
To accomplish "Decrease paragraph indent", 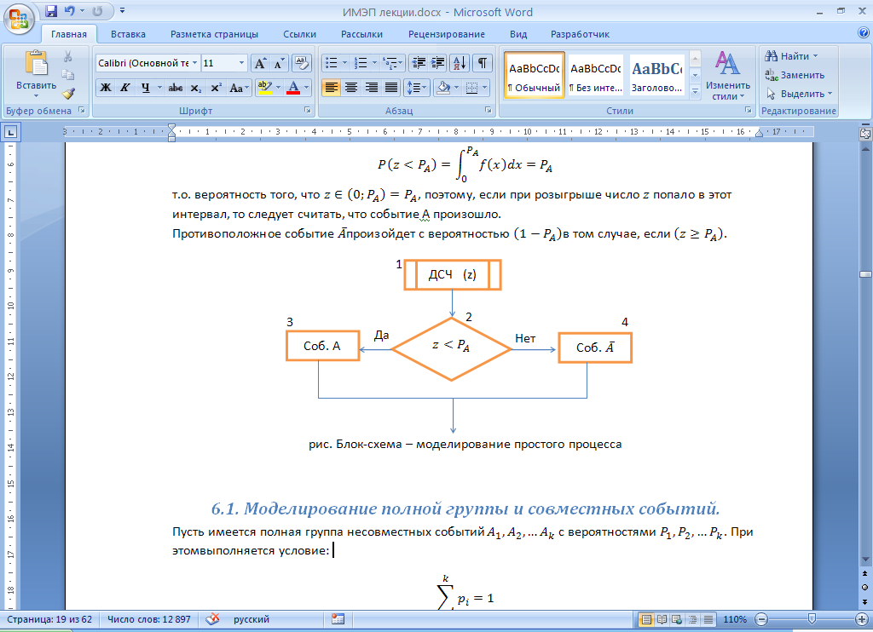I will (x=418, y=63).
